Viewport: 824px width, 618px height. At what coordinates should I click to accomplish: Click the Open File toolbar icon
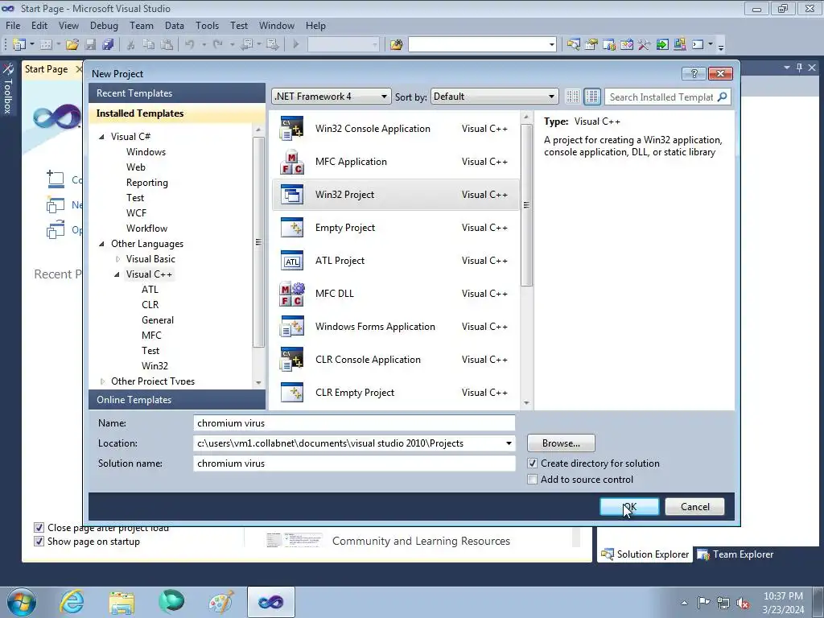click(x=72, y=45)
